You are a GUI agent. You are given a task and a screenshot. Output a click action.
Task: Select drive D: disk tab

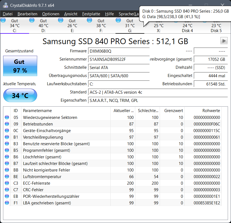coord(43,25)
